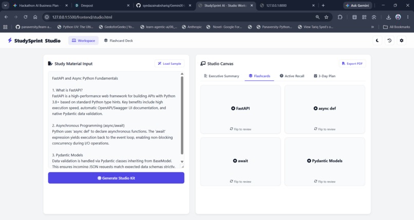
Task: Open the Python UV bookmark
Action: click(x=75, y=27)
